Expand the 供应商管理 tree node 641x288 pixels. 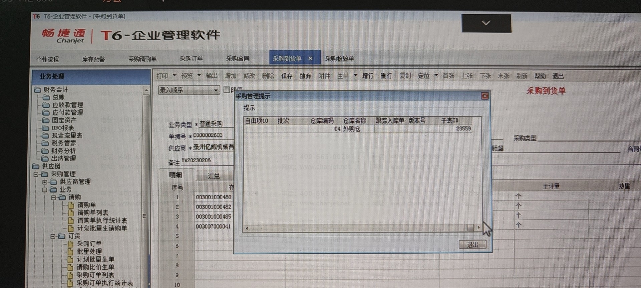pyautogui.click(x=45, y=182)
